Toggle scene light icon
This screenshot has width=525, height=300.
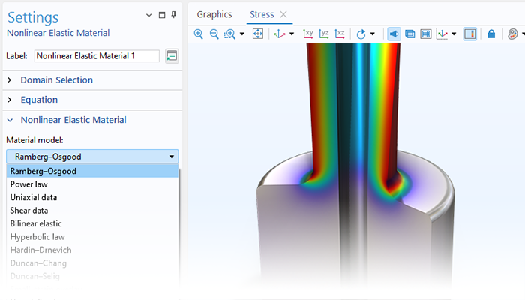(x=394, y=34)
